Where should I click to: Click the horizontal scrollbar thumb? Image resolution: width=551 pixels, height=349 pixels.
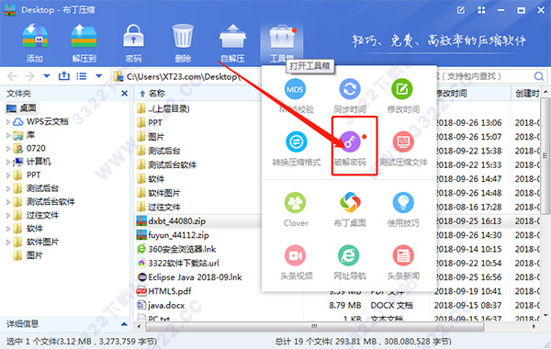coord(314,327)
